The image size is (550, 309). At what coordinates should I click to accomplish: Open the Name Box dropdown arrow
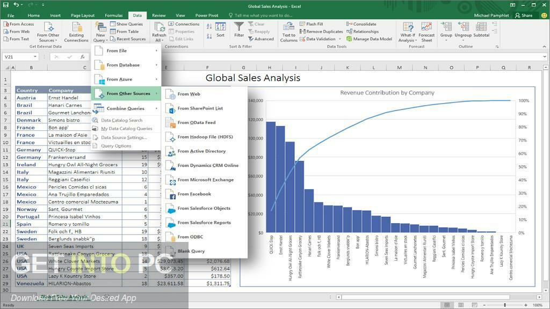(35, 57)
